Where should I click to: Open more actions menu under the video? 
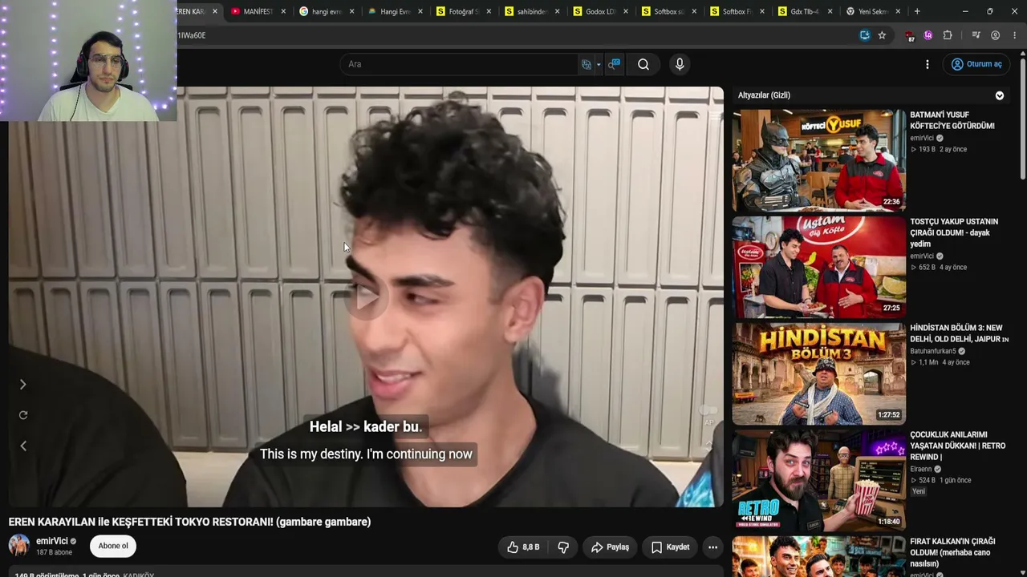tap(712, 547)
